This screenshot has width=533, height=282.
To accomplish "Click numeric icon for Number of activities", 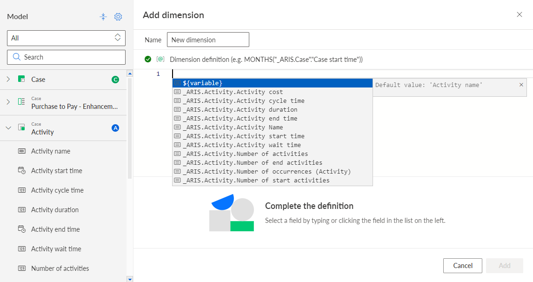I will coord(22,268).
